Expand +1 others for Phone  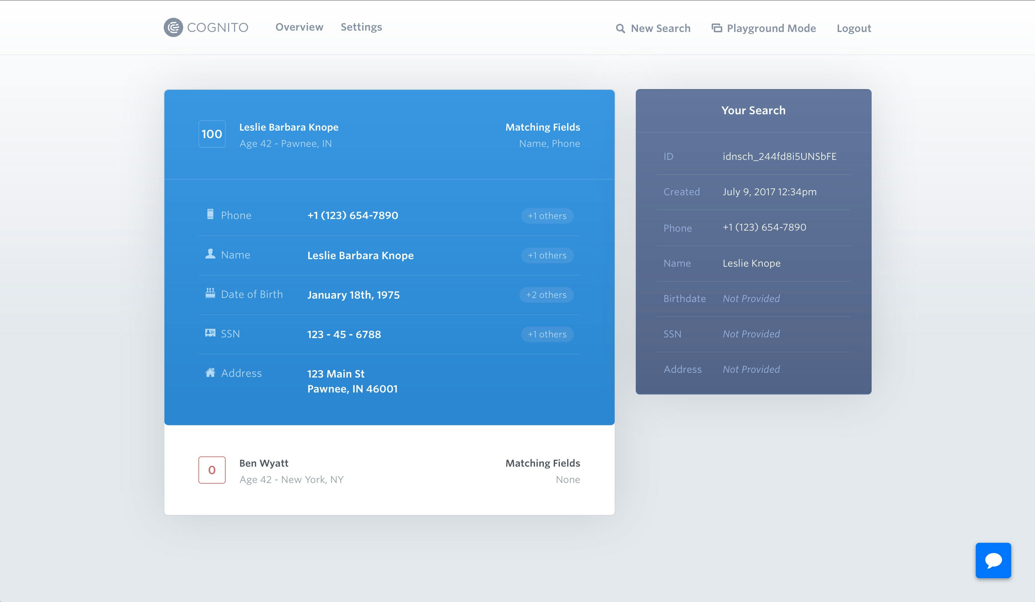(547, 216)
